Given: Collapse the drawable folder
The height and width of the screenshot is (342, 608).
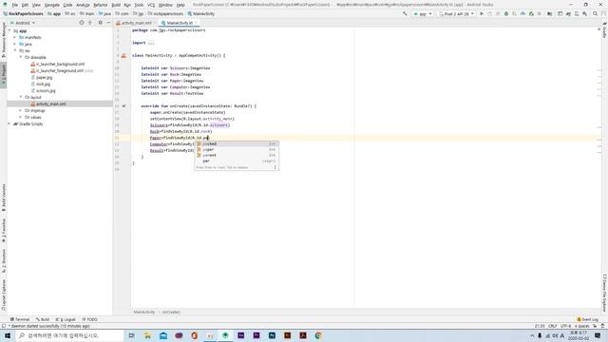Looking at the screenshot, I should click(x=21, y=57).
